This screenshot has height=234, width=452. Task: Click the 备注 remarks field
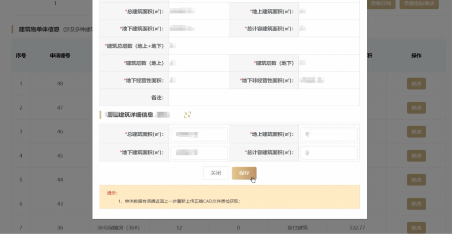click(x=264, y=98)
